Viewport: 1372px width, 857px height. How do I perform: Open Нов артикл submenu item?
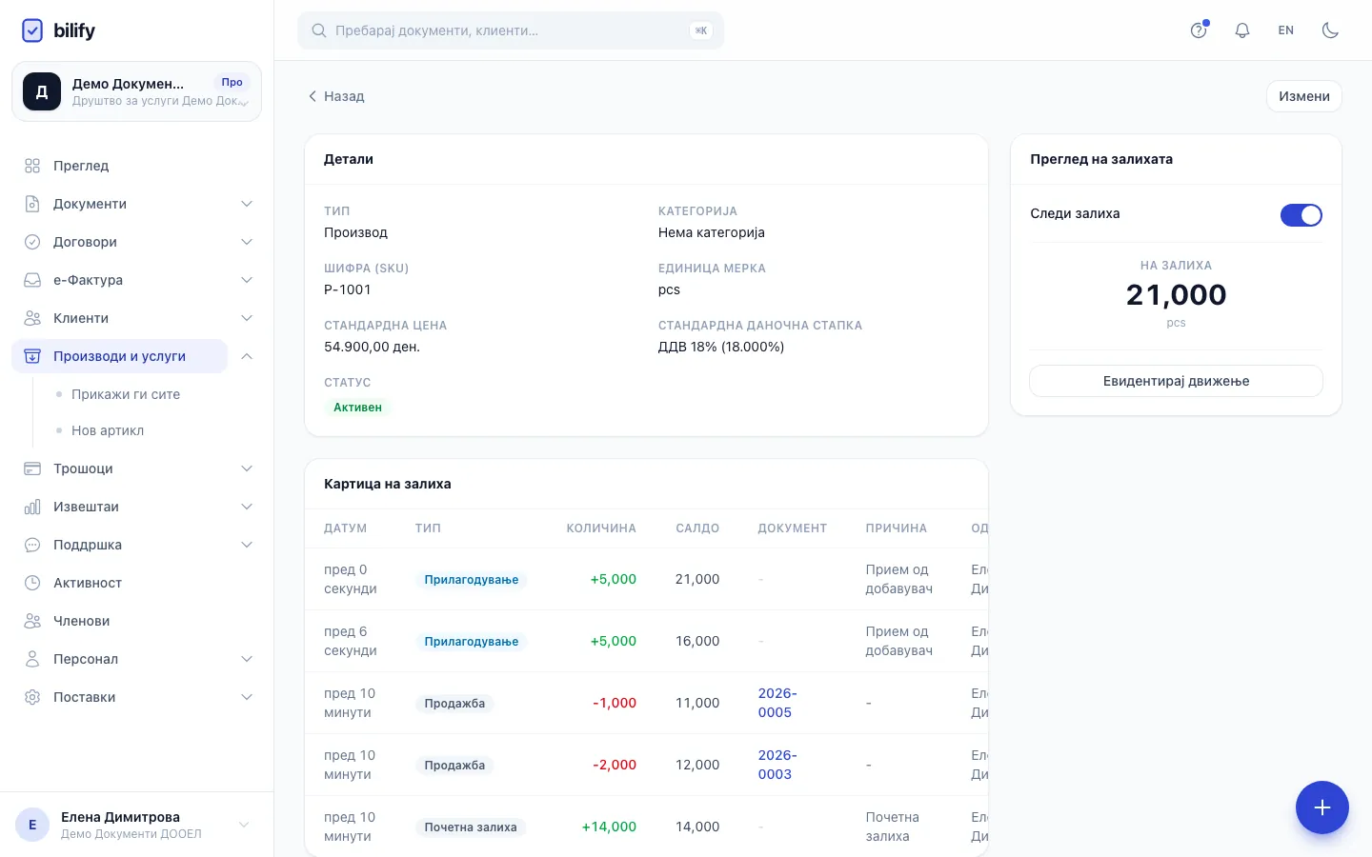pyautogui.click(x=108, y=430)
